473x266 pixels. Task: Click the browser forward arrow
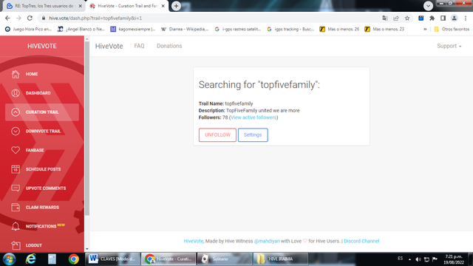pos(18,18)
